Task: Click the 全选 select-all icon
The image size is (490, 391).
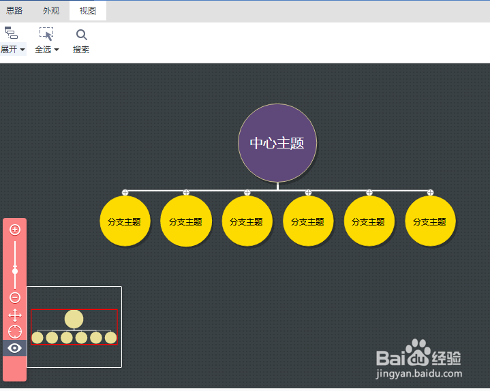Action: click(46, 34)
